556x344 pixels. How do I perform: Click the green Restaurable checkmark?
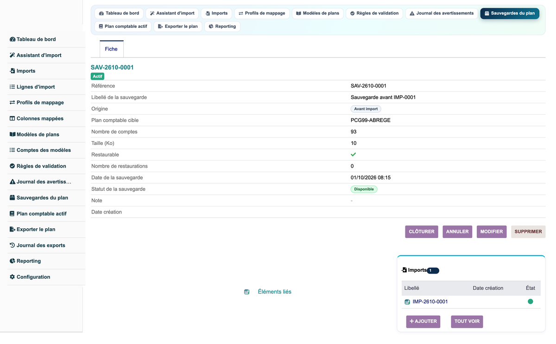click(354, 155)
